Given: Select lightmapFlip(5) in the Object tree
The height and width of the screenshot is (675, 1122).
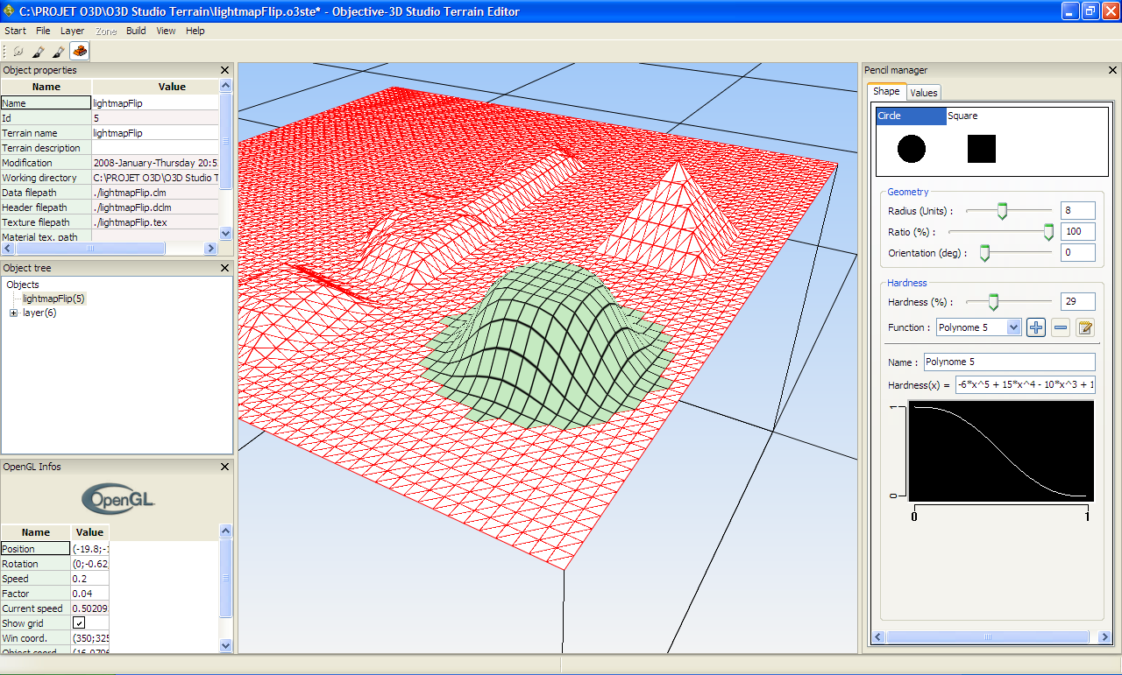Looking at the screenshot, I should pyautogui.click(x=53, y=299).
